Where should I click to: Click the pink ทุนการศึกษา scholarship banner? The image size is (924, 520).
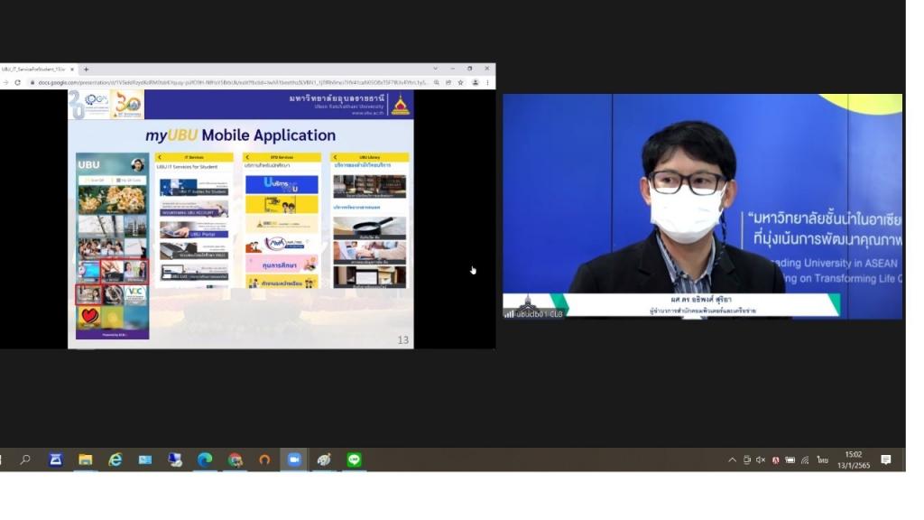point(282,265)
